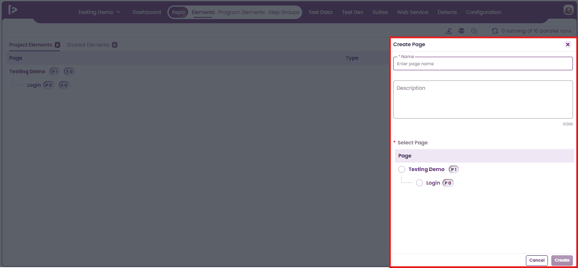The image size is (578, 268).
Task: Close the Create Page panel with X
Action: click(568, 44)
